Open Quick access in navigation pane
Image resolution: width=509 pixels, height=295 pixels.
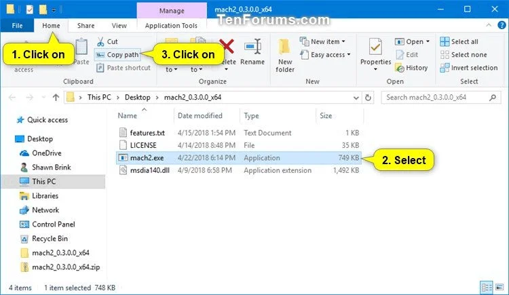(x=48, y=120)
